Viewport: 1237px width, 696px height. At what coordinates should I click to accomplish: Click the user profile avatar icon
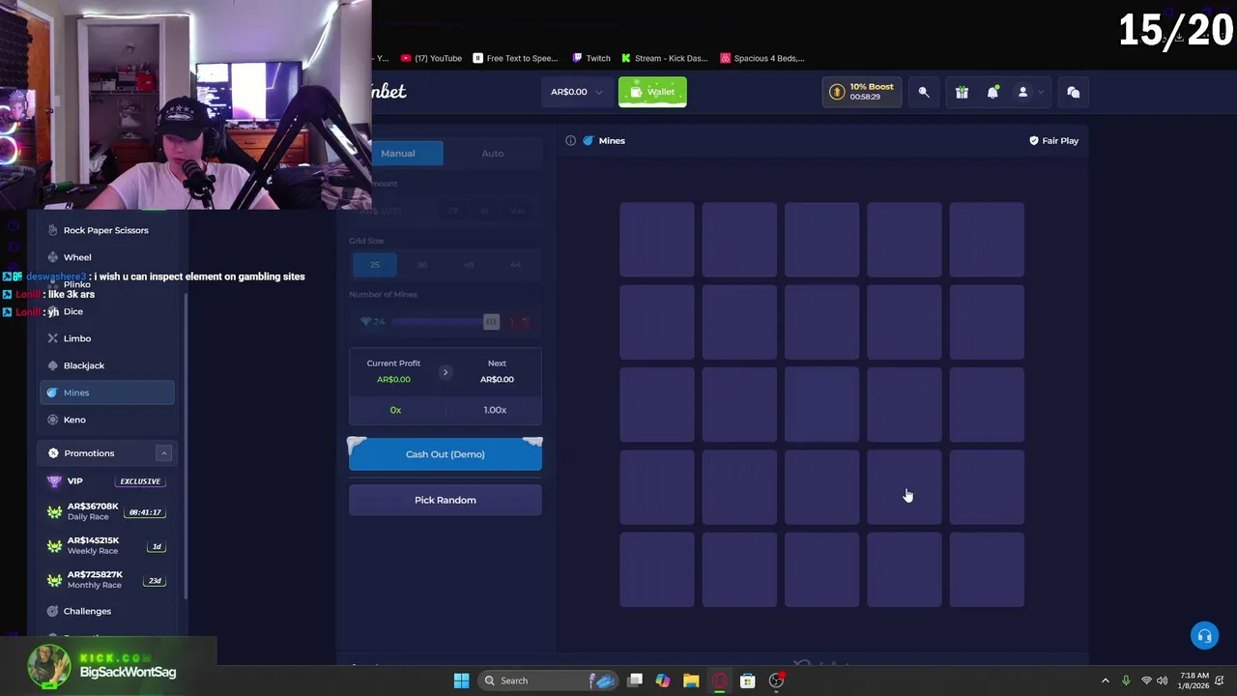1022,92
